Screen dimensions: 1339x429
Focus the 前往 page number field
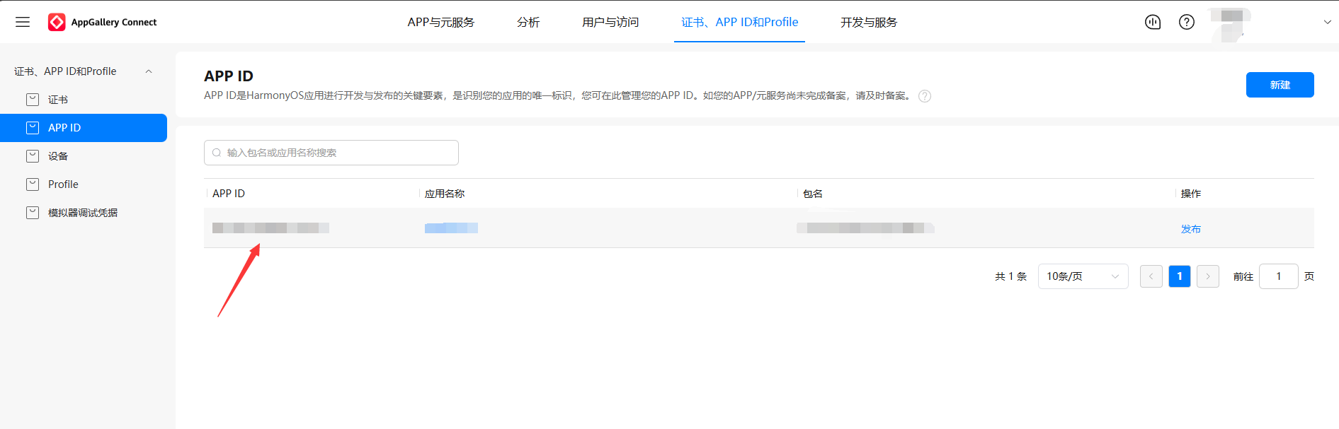point(1279,276)
